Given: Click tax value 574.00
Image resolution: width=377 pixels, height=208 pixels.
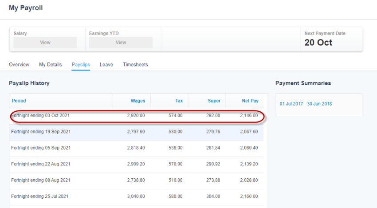Looking at the screenshot, I should click(x=176, y=116).
